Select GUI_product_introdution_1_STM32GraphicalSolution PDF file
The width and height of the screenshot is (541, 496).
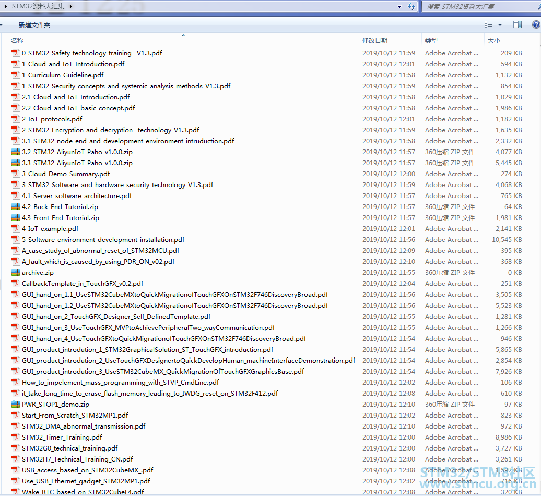[x=148, y=350]
